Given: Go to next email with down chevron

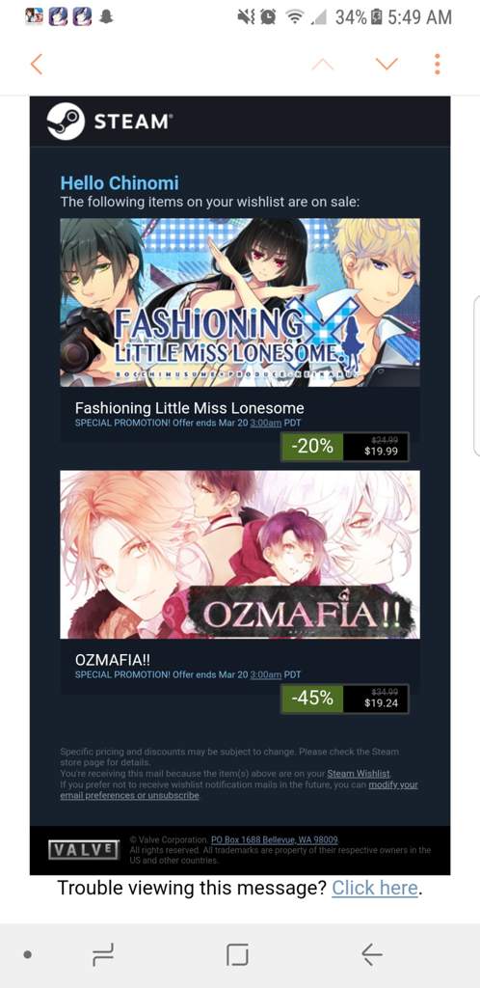Looking at the screenshot, I should tap(387, 63).
